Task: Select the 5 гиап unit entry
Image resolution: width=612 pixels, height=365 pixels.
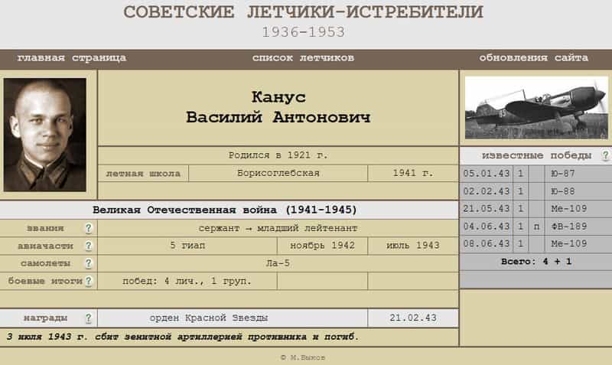Action: 187,246
